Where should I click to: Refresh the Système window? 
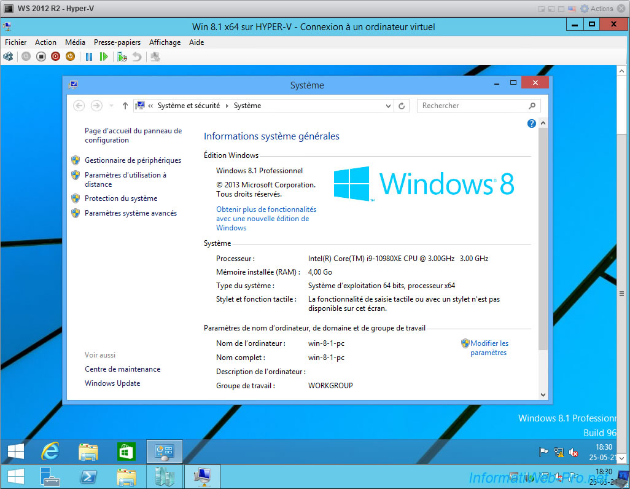402,106
